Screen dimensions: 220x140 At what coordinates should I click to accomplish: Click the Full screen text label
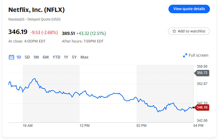[x=198, y=55]
